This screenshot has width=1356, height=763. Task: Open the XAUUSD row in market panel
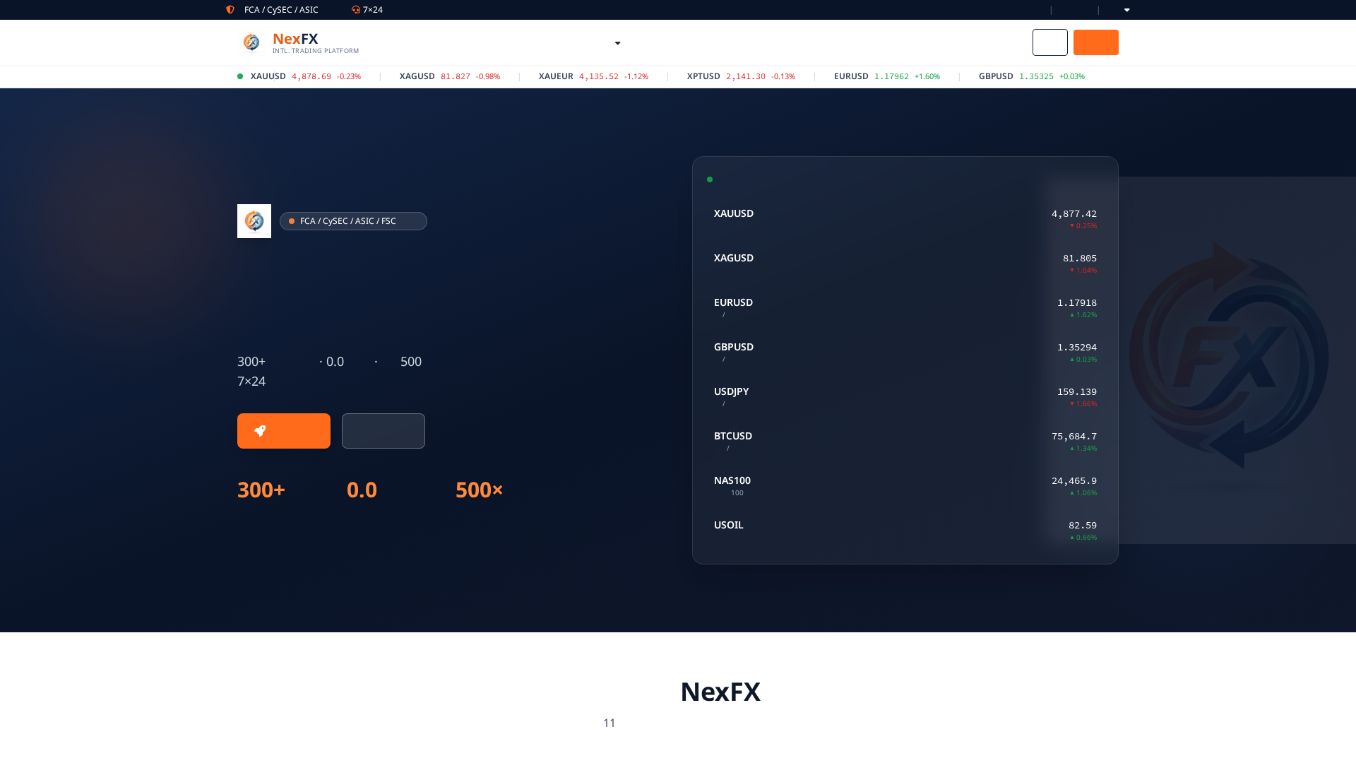[x=905, y=219]
